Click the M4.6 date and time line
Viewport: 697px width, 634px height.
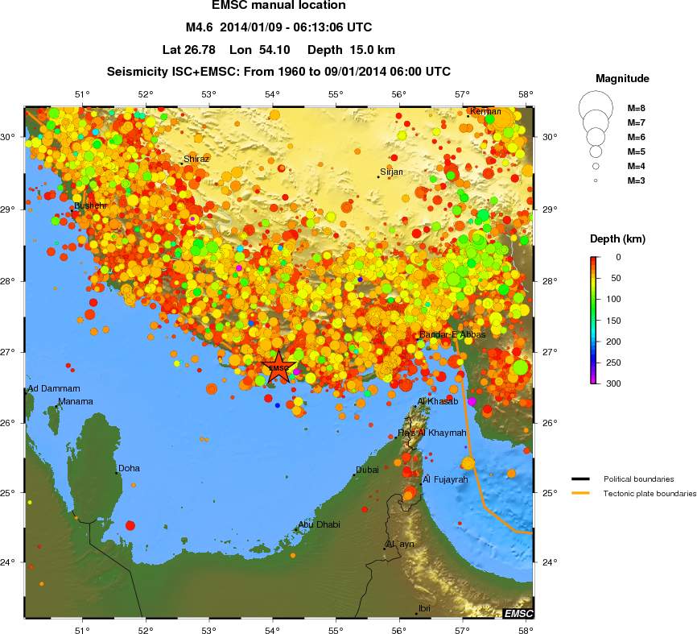pyautogui.click(x=278, y=27)
